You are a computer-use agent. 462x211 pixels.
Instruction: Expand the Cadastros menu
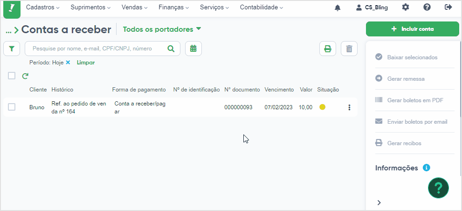(x=43, y=7)
